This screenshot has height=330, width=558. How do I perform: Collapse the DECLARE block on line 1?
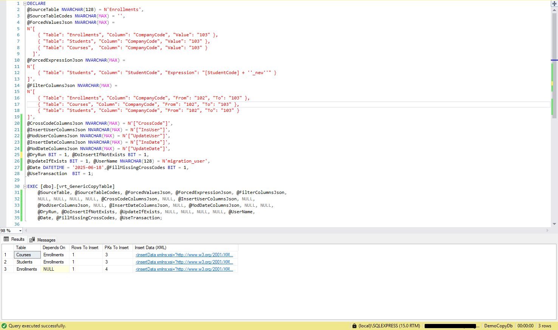25,3
